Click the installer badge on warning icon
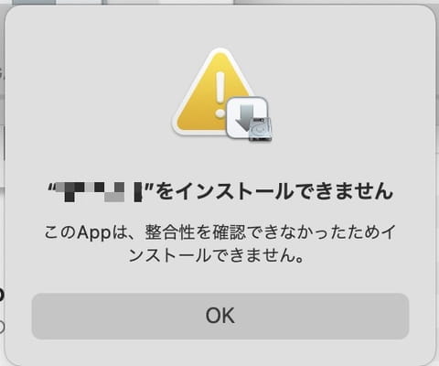The image size is (439, 366). pos(249,119)
